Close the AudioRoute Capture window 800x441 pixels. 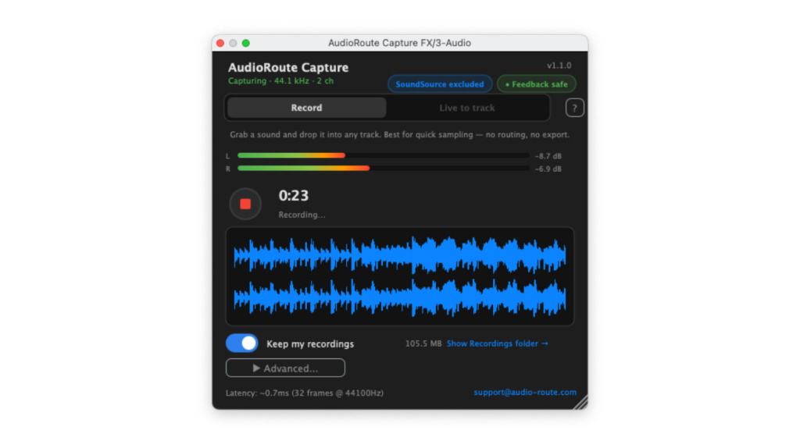220,44
